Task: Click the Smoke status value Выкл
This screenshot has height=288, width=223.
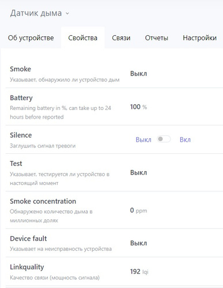Action: click(138, 74)
